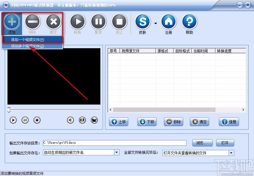The image size is (254, 176).
Task: Click the 浏览 browse button
Action: (x=202, y=143)
